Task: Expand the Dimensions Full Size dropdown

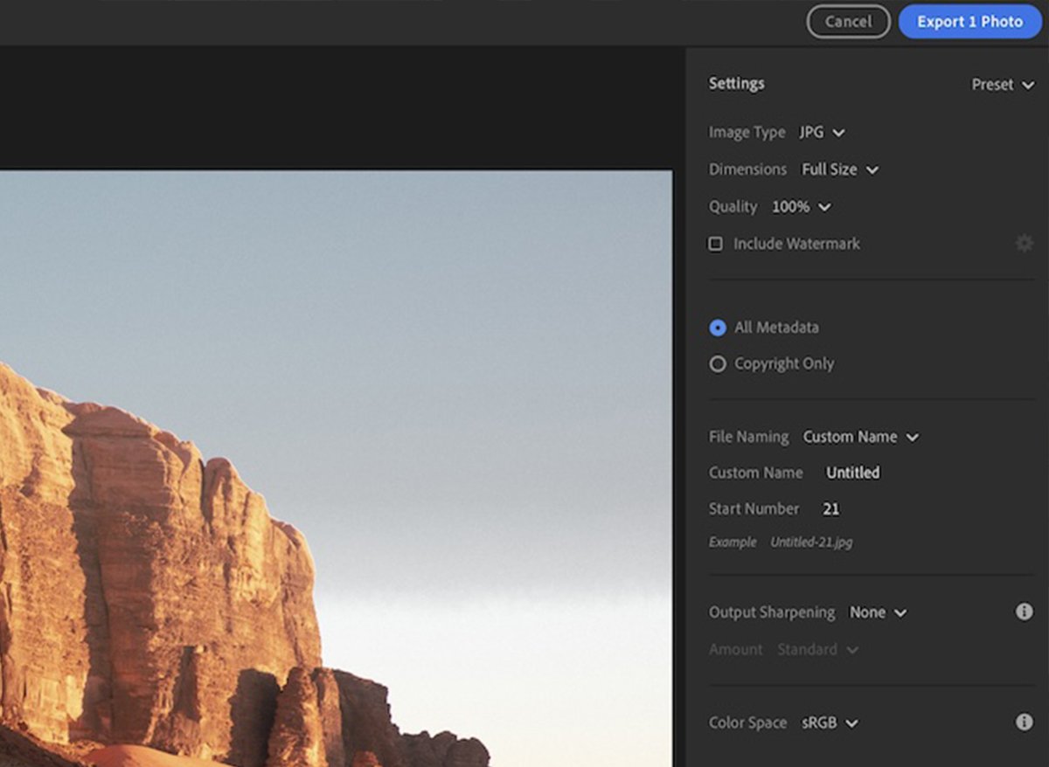Action: (x=838, y=169)
